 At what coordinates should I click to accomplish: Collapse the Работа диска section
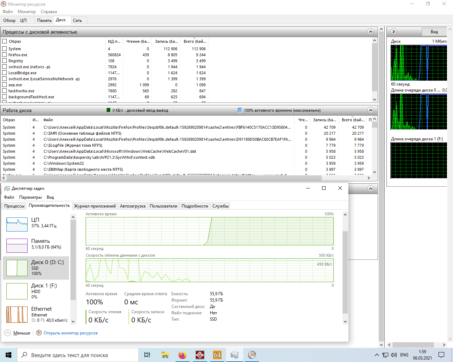coord(371,110)
